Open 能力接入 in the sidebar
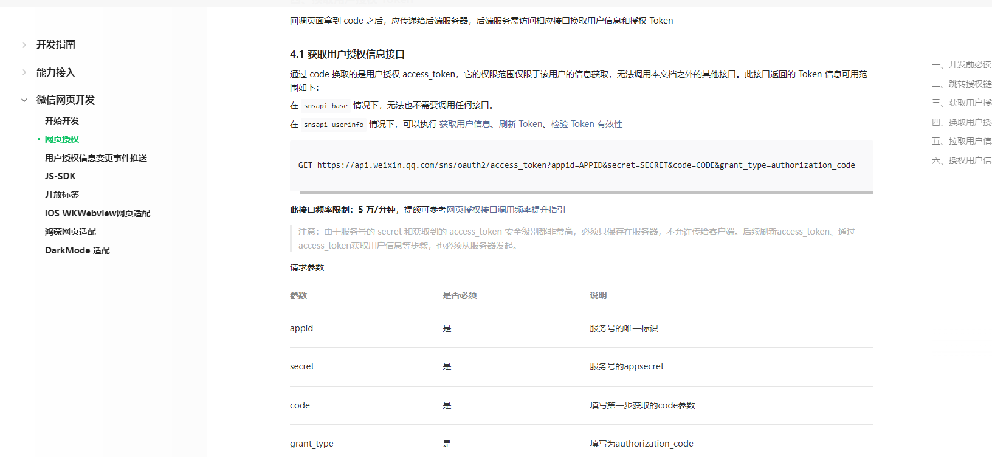 56,73
